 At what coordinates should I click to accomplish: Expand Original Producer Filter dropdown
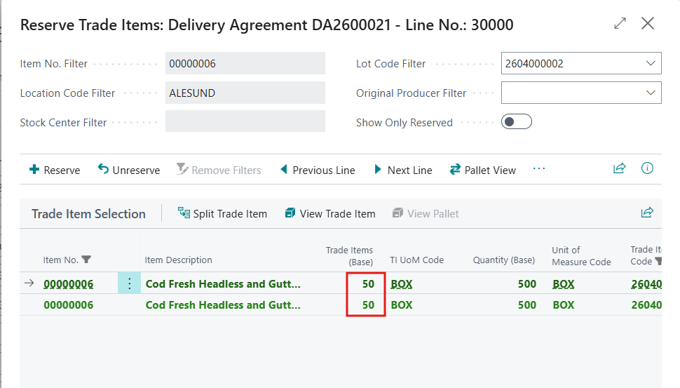pos(651,93)
